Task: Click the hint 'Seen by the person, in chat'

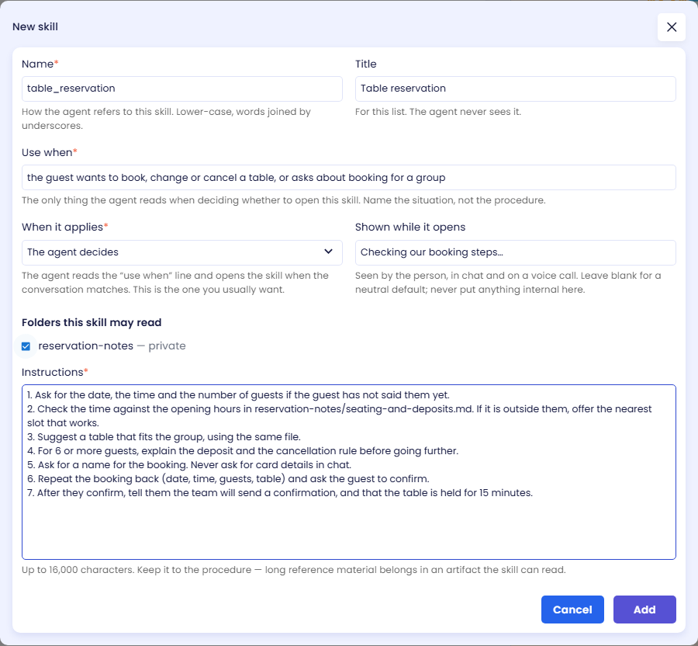Action: point(508,283)
